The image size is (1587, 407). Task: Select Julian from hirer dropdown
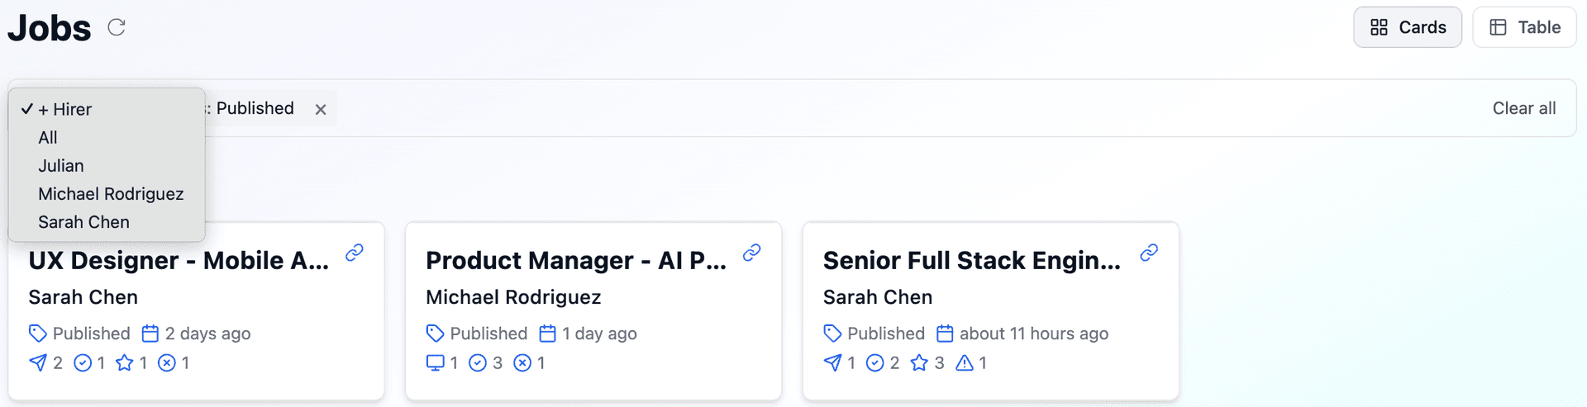pyautogui.click(x=61, y=166)
